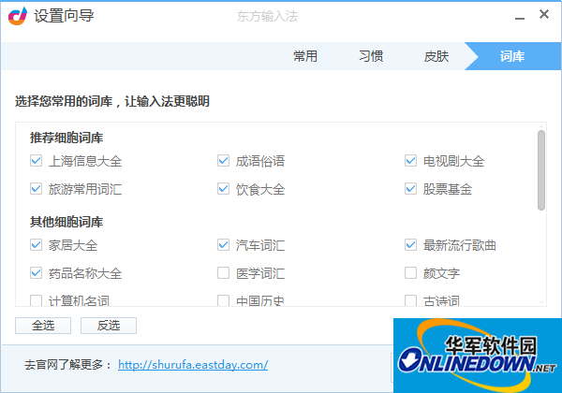Uncheck 上海信息大全 dictionary
The height and width of the screenshot is (393, 562).
(x=36, y=161)
